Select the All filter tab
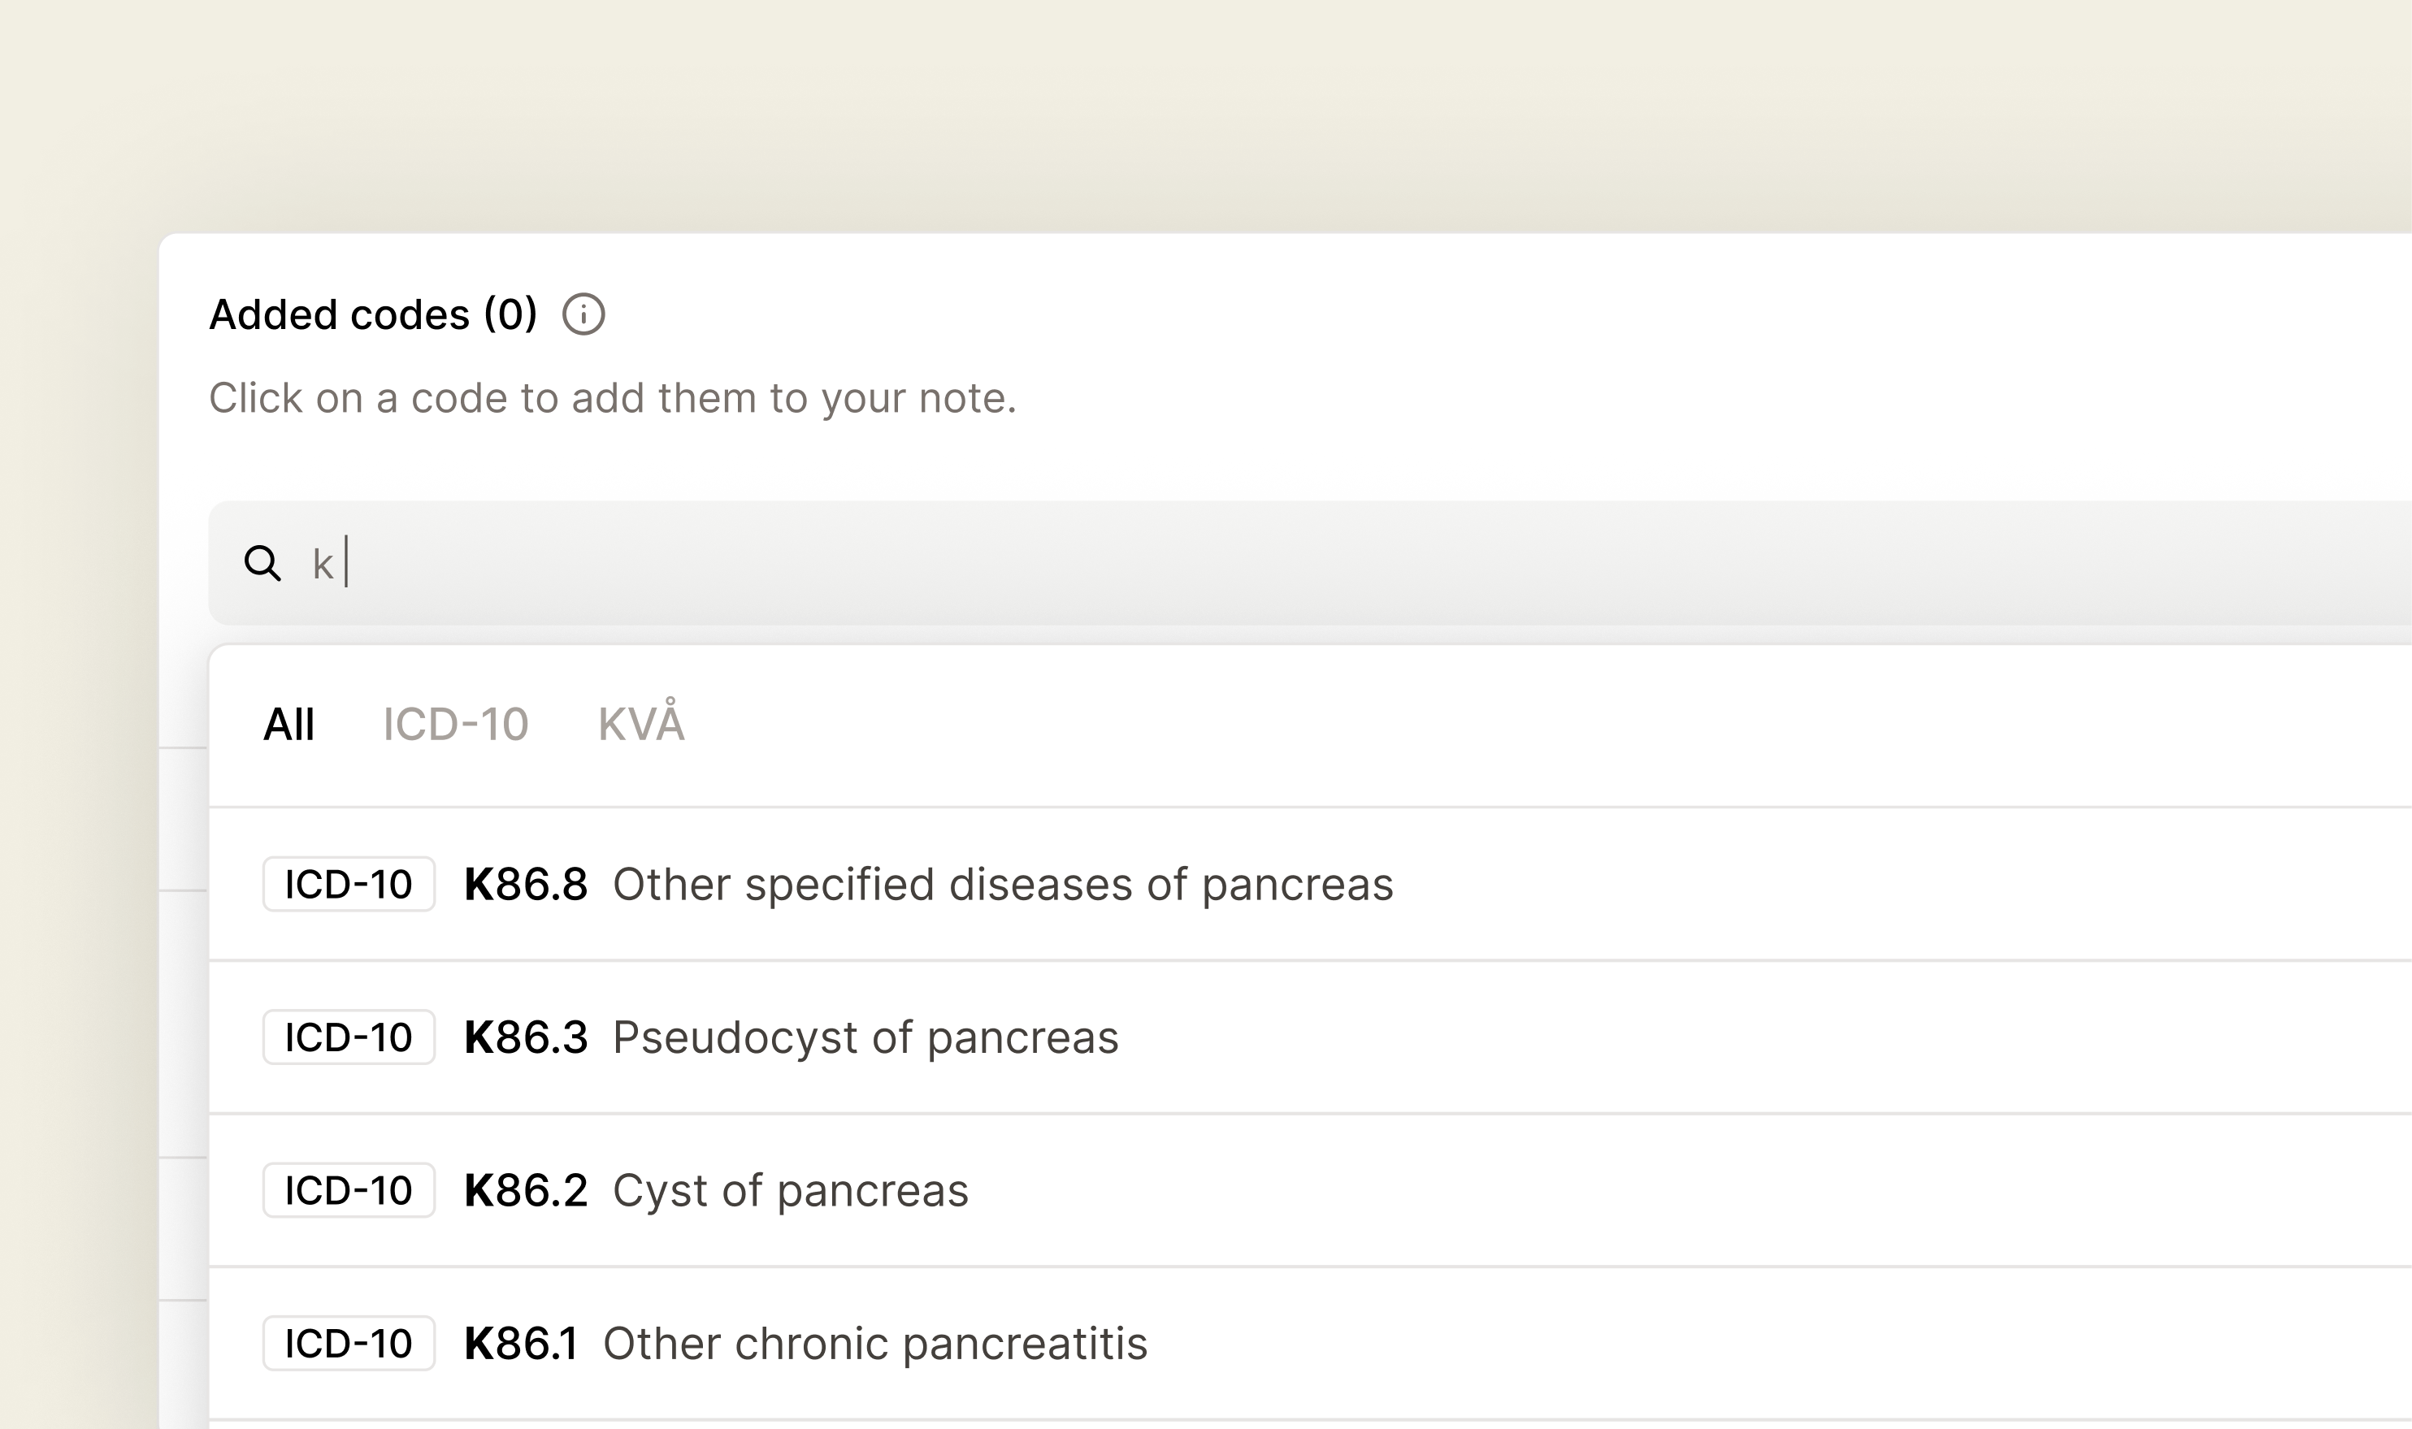2412x1429 pixels. tap(289, 725)
